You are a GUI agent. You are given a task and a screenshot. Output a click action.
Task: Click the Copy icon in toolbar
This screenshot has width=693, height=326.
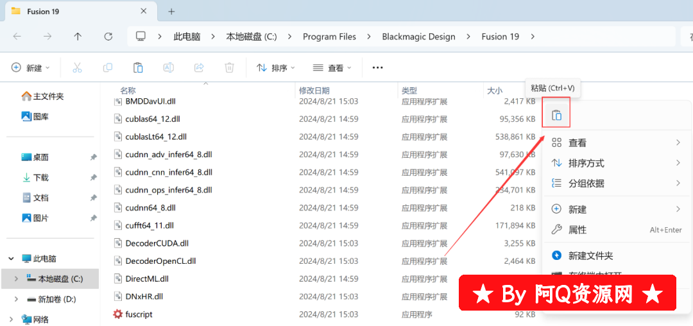tap(107, 67)
